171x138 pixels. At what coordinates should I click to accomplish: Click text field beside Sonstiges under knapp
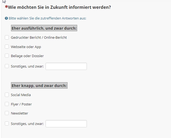click(66, 124)
